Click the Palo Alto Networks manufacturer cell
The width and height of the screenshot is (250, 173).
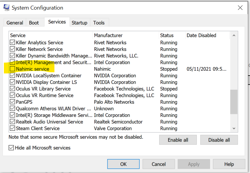[114, 102]
